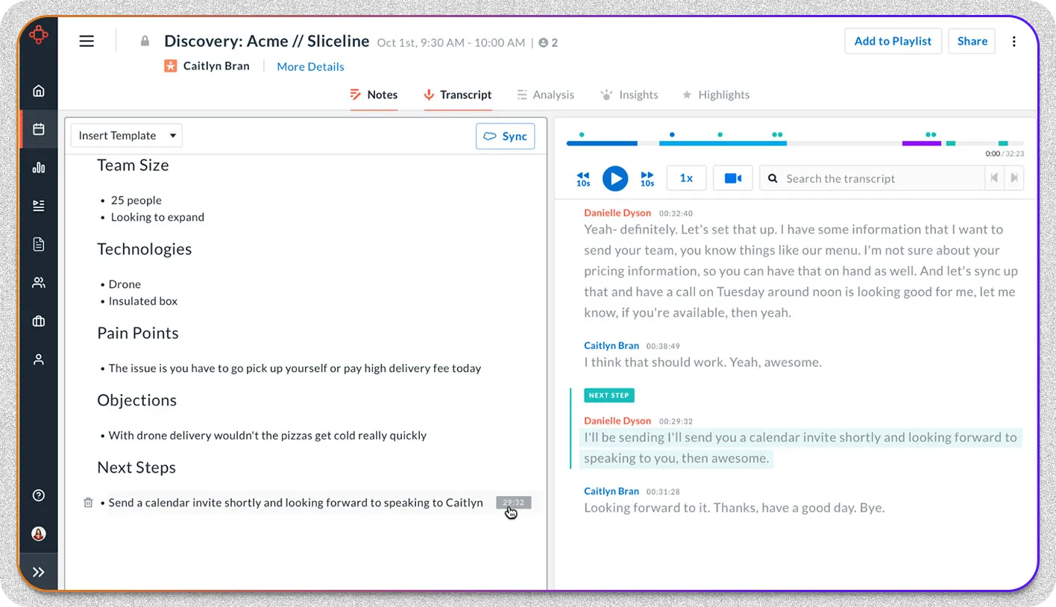Image resolution: width=1056 pixels, height=607 pixels.
Task: Open the single person icon in sidebar
Action: click(39, 359)
